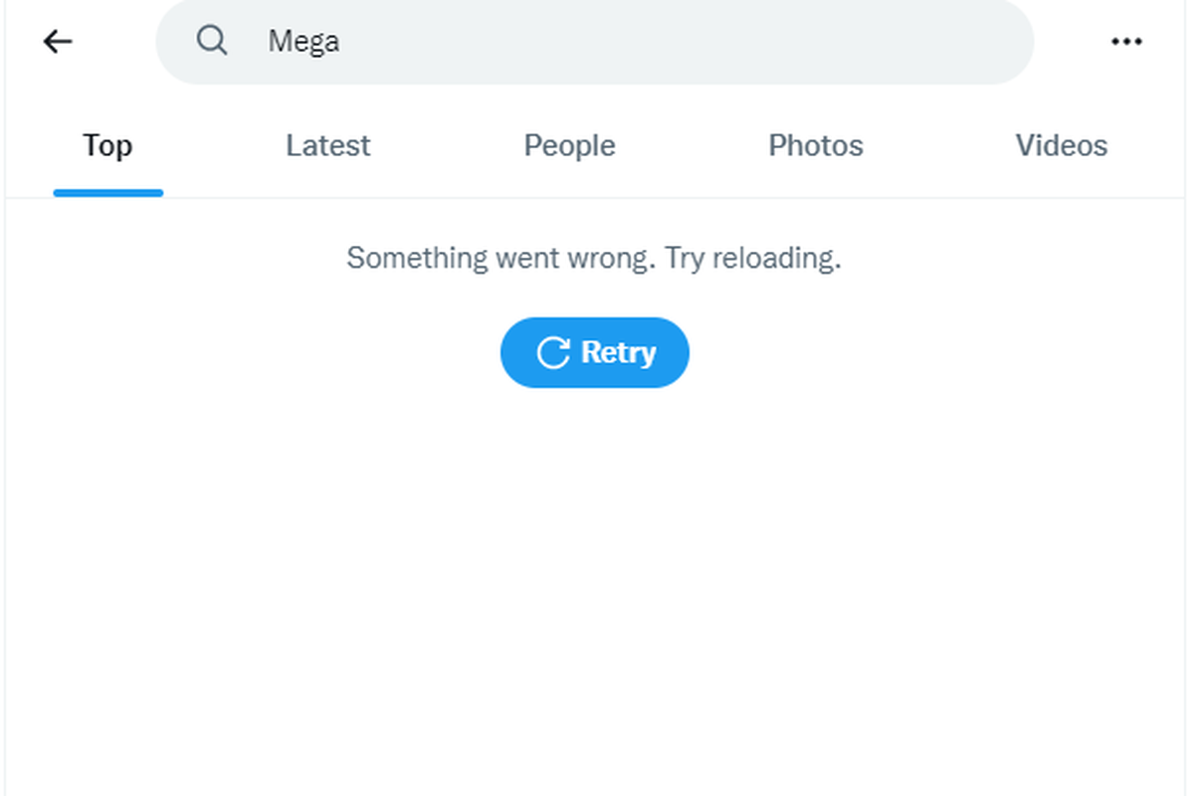The height and width of the screenshot is (796, 1194).
Task: Click the circular reload arrow in Retry
Action: [x=552, y=352]
